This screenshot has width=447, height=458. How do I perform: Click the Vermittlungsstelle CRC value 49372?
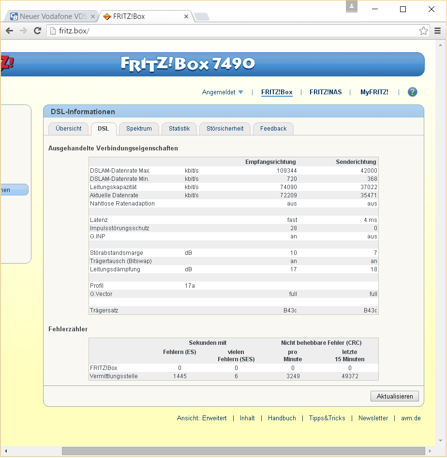350,376
